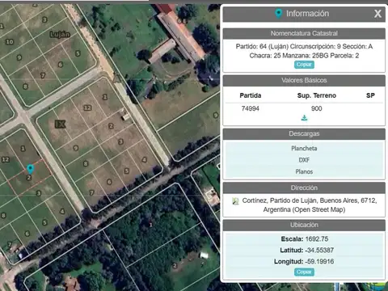Click the Latitud value -34.55387
This screenshot has width=388, height=291.
[319, 251]
